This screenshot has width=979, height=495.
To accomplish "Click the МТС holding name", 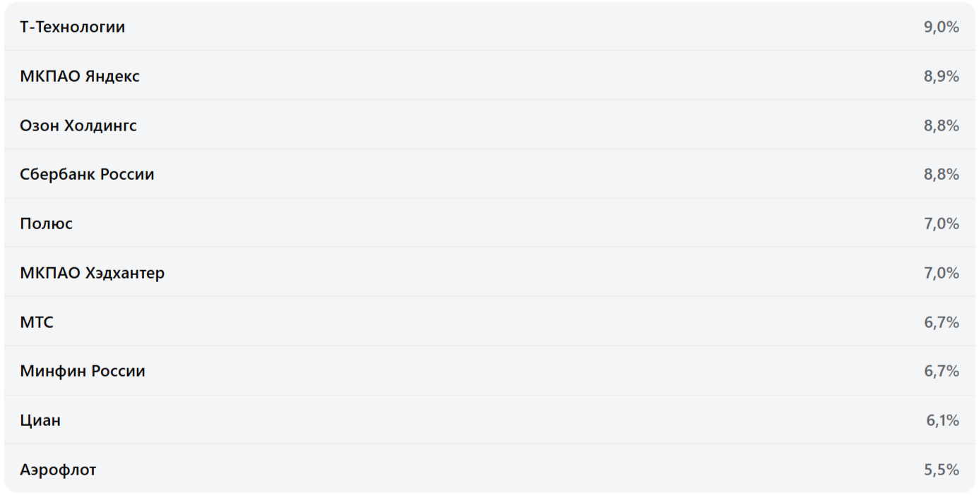I will coord(37,322).
